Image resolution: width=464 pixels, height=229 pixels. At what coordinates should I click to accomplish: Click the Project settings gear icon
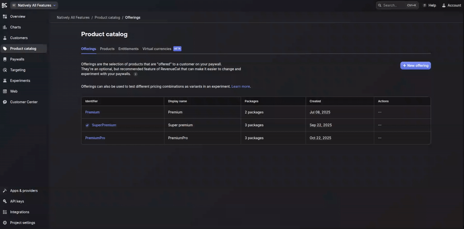click(5, 223)
